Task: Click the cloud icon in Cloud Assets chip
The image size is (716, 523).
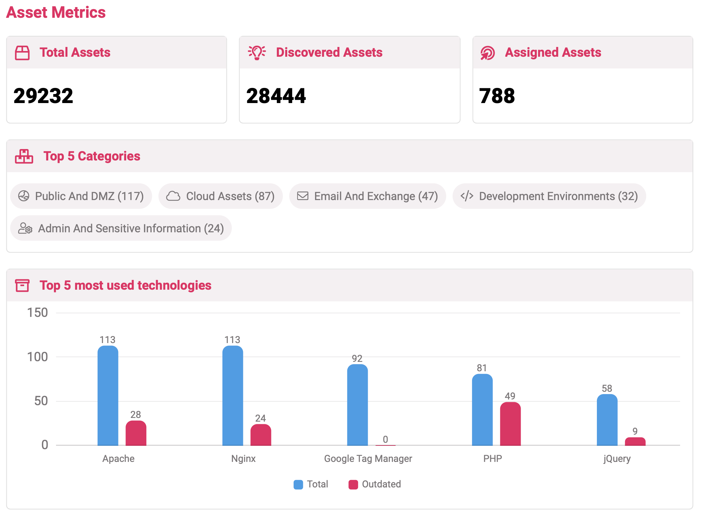Action: (x=173, y=196)
